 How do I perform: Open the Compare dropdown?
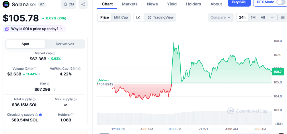pos(221,17)
